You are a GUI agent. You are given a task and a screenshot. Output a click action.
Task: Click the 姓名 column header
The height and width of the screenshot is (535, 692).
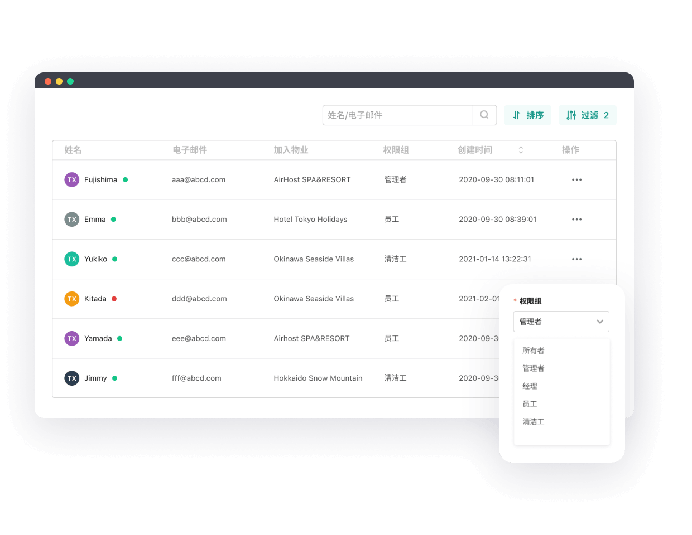pyautogui.click(x=73, y=150)
